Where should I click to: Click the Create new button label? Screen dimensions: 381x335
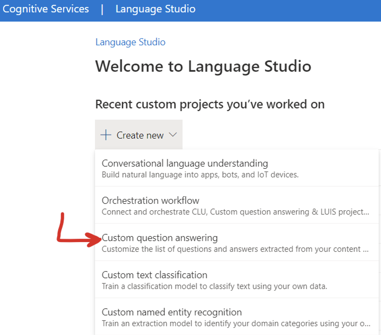[x=140, y=135]
